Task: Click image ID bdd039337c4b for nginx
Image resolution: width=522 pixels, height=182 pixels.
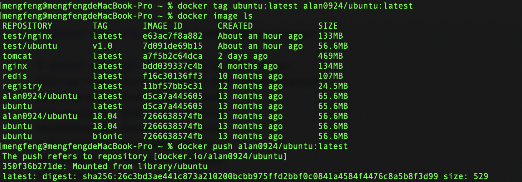Action: click(x=173, y=66)
